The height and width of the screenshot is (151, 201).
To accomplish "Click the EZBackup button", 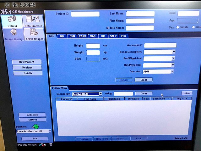I will coord(32,115).
